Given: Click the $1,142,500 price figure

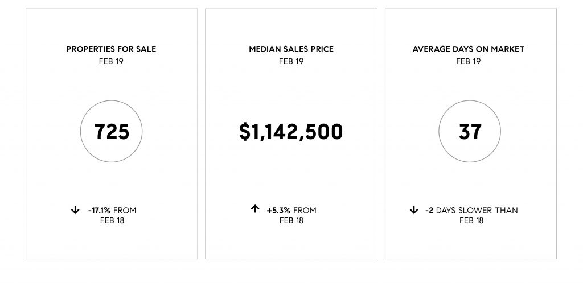Looking at the screenshot, I should [291, 132].
